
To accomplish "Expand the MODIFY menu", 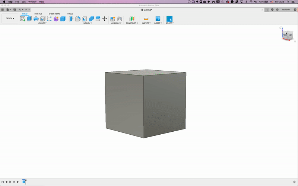I will 88,23.
